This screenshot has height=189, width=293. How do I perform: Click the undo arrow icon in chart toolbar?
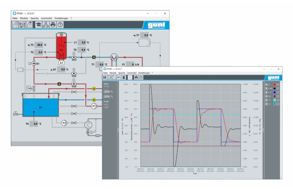(x=119, y=77)
